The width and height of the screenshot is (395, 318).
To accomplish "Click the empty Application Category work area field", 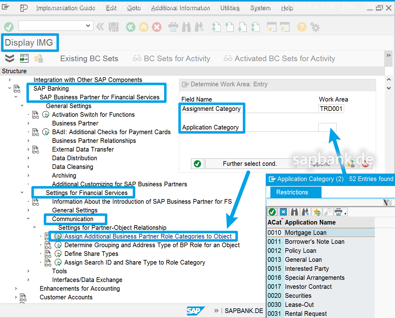I will pos(327,127).
